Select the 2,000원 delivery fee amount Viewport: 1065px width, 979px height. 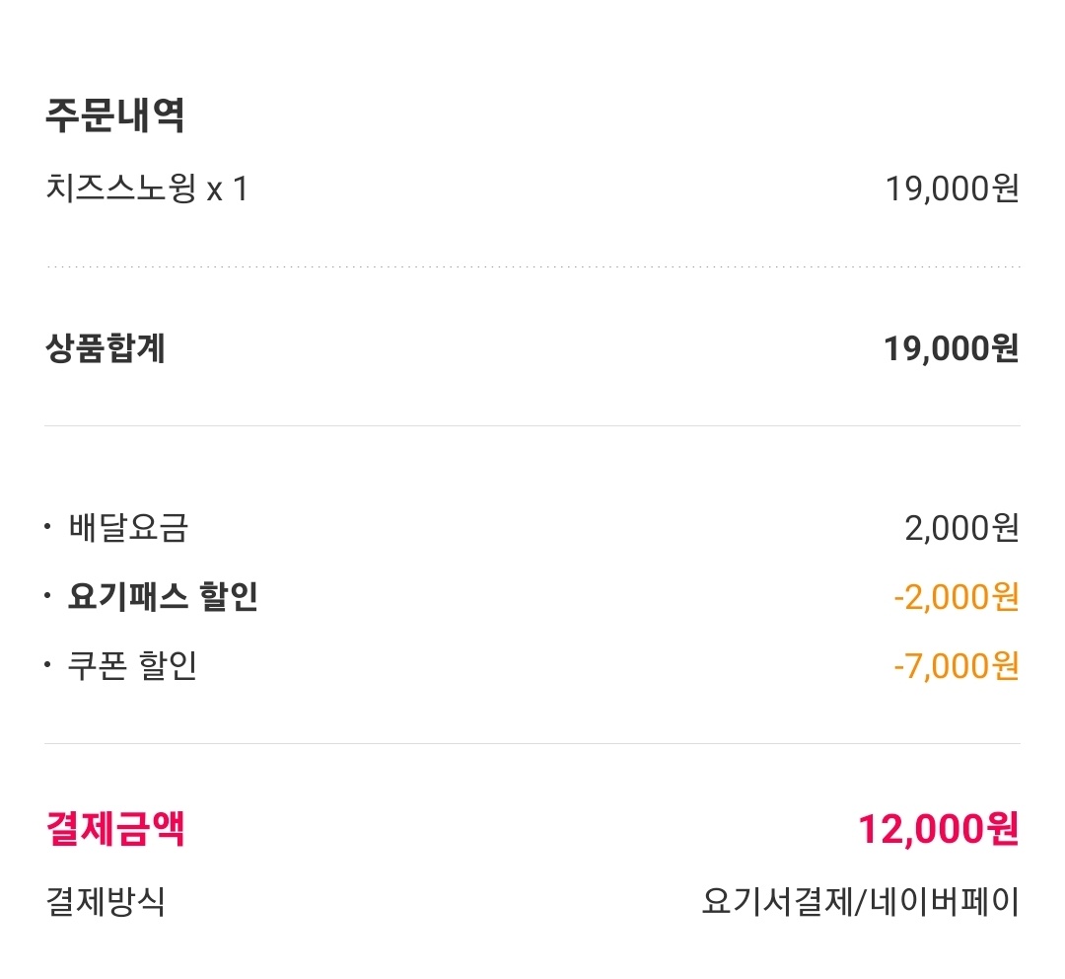pos(961,528)
